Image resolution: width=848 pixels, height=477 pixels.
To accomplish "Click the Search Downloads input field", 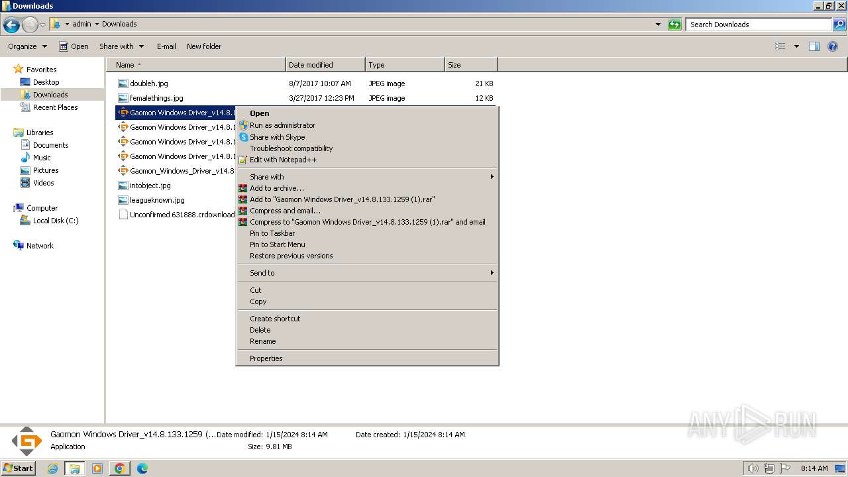I will point(759,25).
